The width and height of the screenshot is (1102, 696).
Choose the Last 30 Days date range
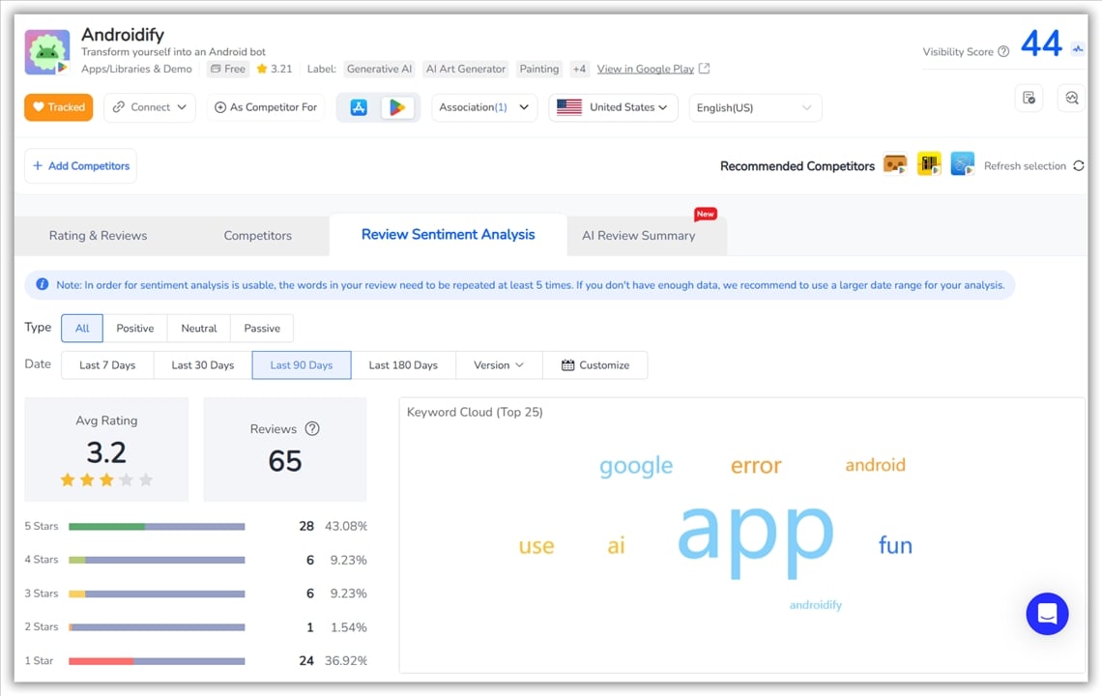pos(203,365)
